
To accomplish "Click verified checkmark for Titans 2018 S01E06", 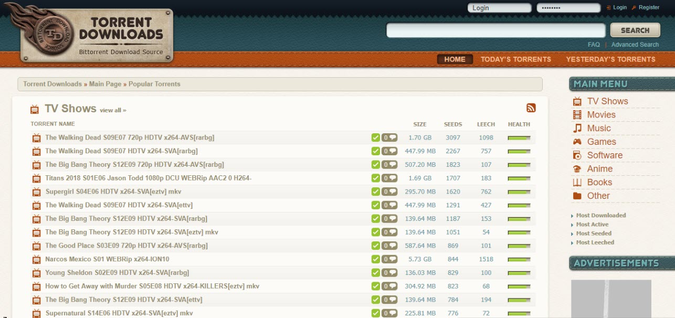I will click(375, 178).
